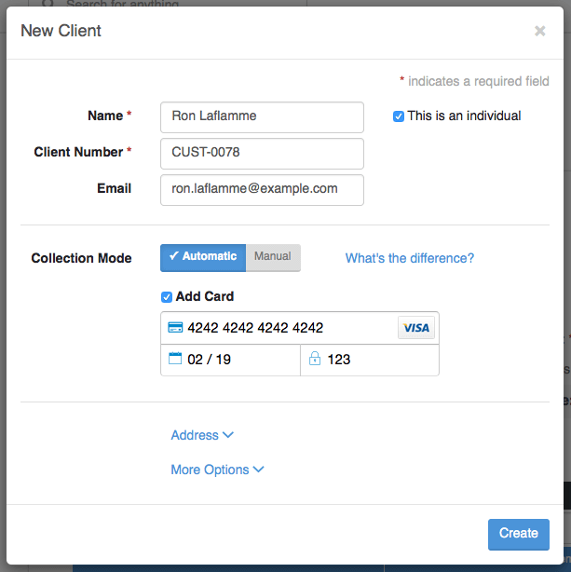Open What's the difference? link
Screen dimensions: 571x572
[x=410, y=258]
